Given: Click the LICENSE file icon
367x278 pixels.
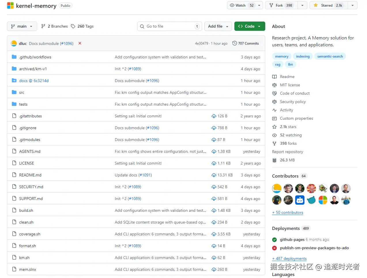Looking at the screenshot, I should coord(14,163).
